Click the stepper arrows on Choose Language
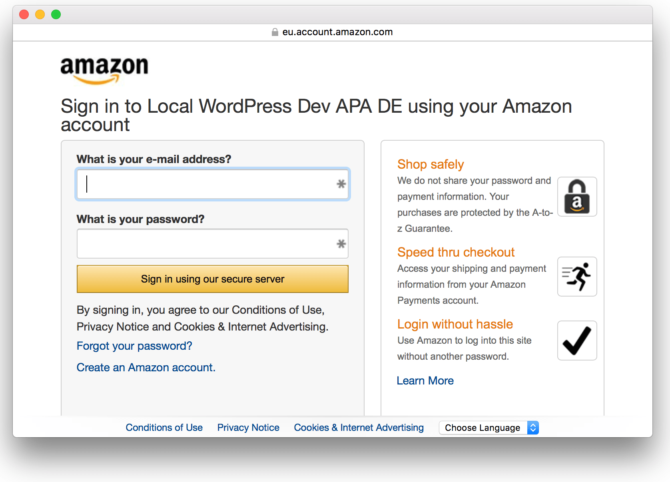This screenshot has width=670, height=482. (533, 428)
